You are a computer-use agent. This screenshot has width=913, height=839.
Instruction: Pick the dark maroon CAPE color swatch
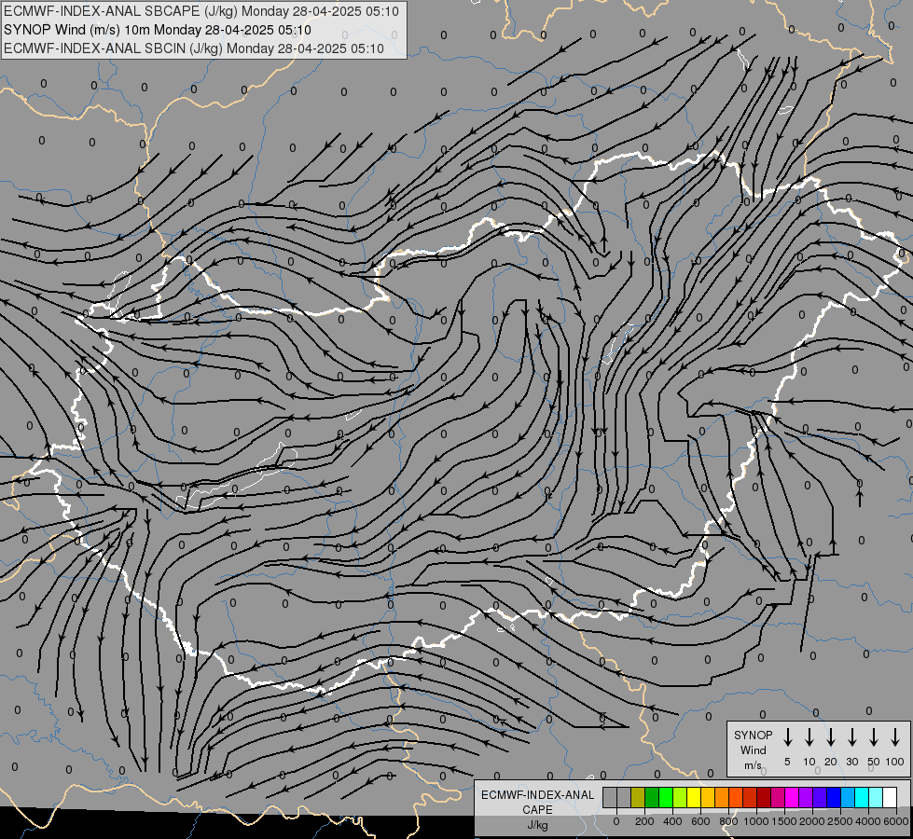pyautogui.click(x=764, y=797)
